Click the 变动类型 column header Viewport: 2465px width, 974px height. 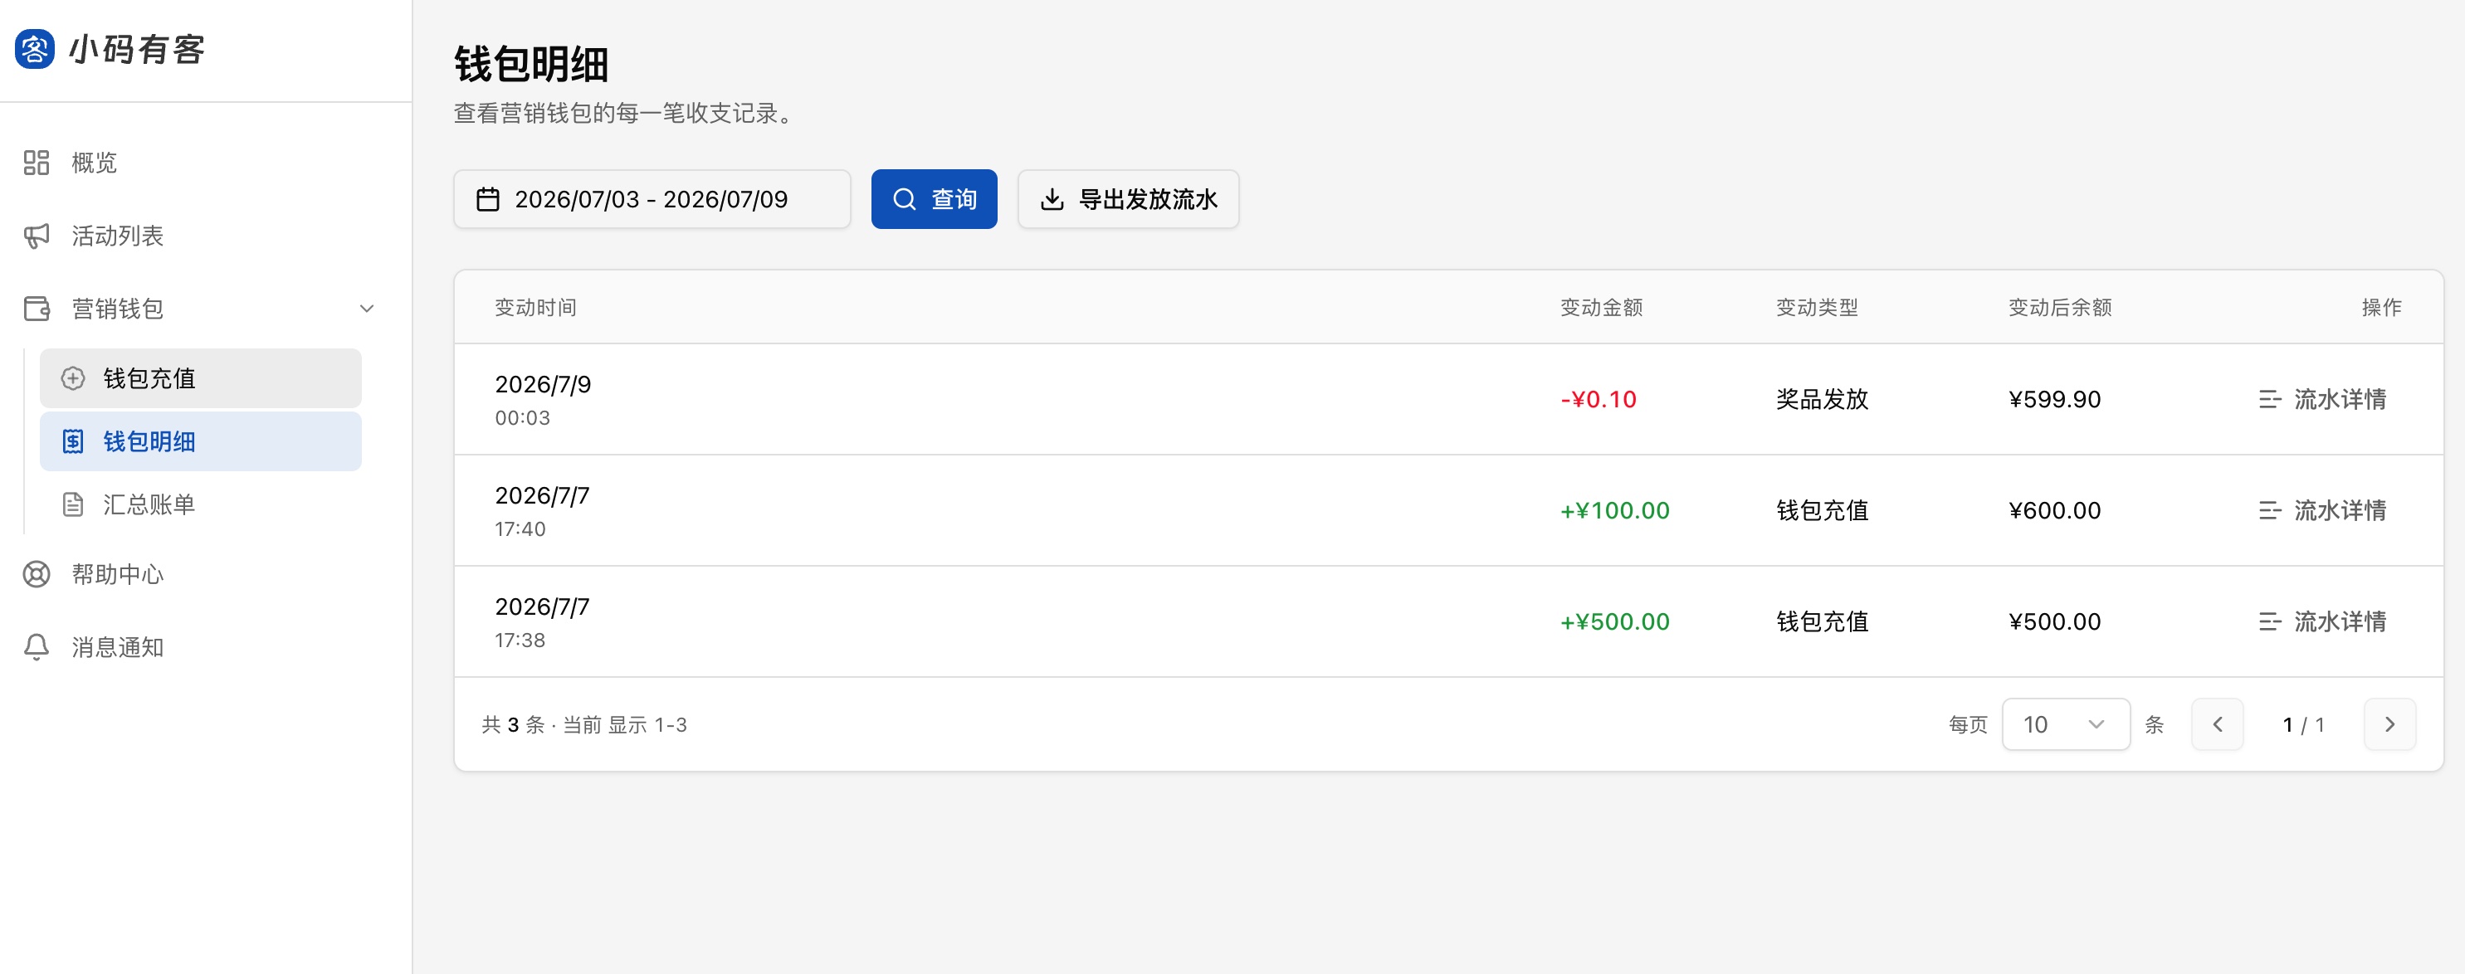pos(1816,307)
